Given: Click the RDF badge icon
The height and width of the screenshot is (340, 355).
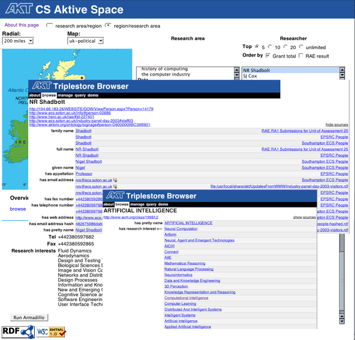Looking at the screenshot, I should 18,332.
